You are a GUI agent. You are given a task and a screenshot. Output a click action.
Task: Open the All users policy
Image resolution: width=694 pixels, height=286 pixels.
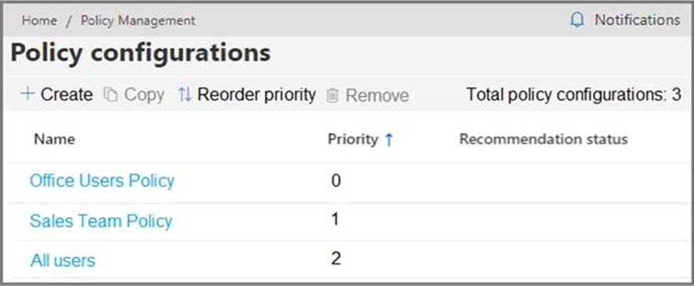tap(63, 260)
